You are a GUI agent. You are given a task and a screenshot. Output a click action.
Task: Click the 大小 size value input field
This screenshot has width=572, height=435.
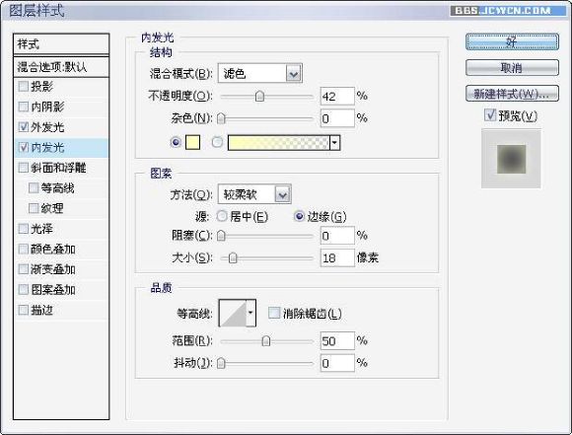(337, 257)
